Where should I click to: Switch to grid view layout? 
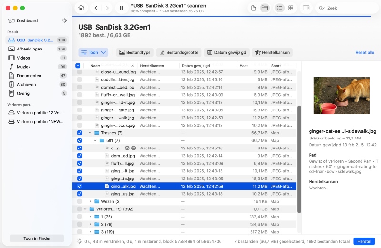(x=291, y=8)
